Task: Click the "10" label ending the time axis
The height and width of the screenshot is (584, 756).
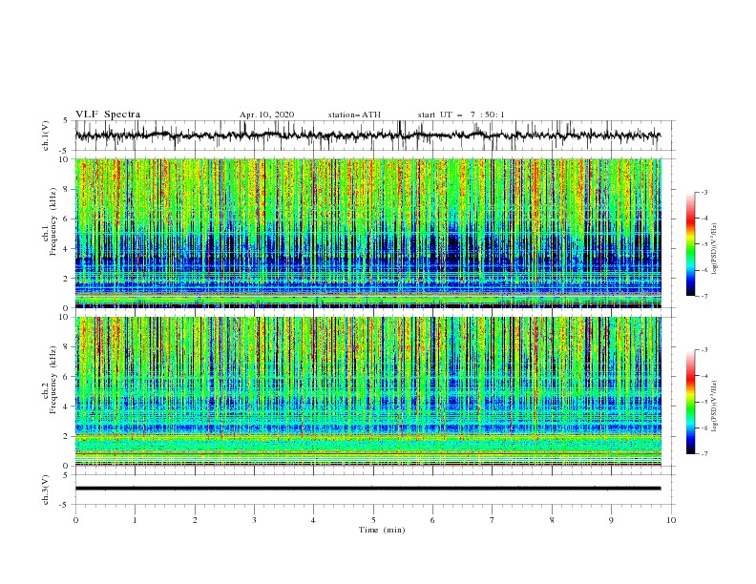Action: (671, 520)
